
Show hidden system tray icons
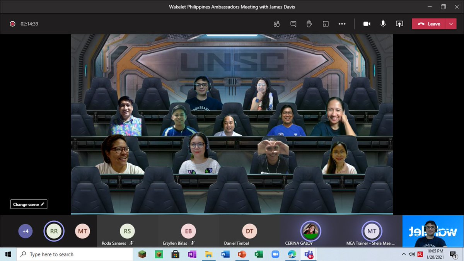tap(404, 254)
